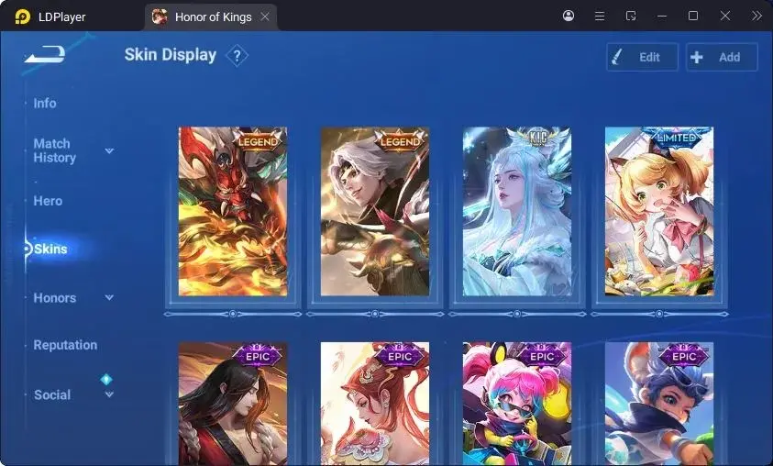Expand the Social chevron
Image resolution: width=773 pixels, height=466 pixels.
(109, 394)
